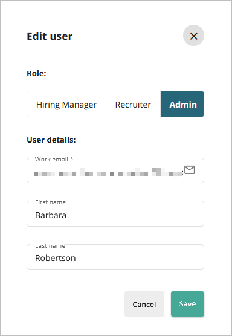Choose the Admin role option
Screen dimensions: 232x336
182,104
